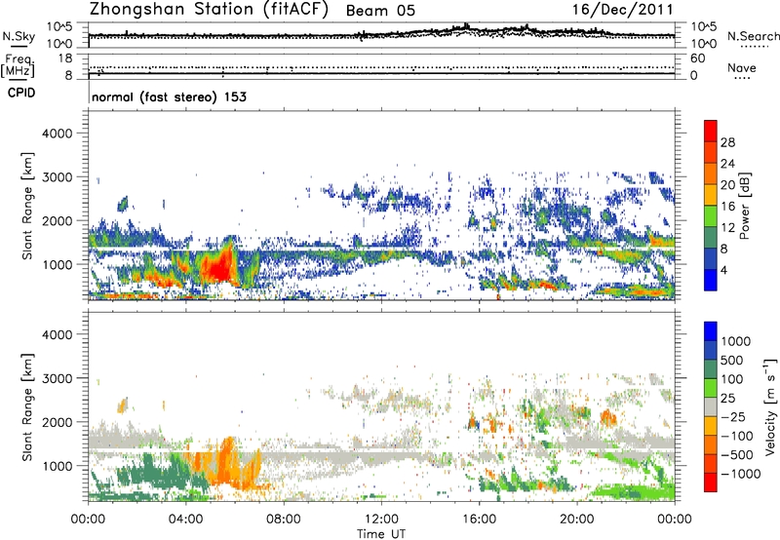This screenshot has height=540, width=780.
Task: Click the Slant Range [km] label of velocity panel
Action: [x=27, y=407]
